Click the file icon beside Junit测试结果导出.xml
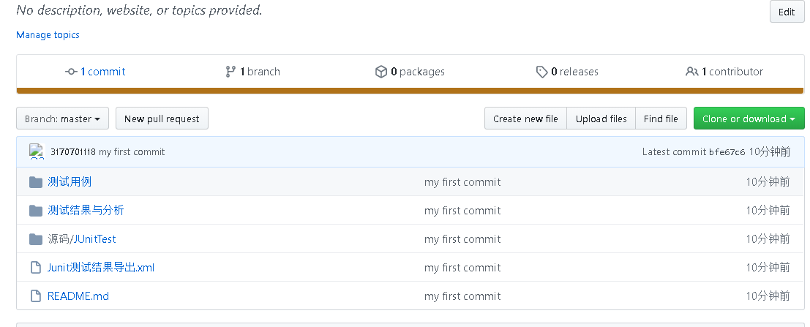 tap(35, 268)
